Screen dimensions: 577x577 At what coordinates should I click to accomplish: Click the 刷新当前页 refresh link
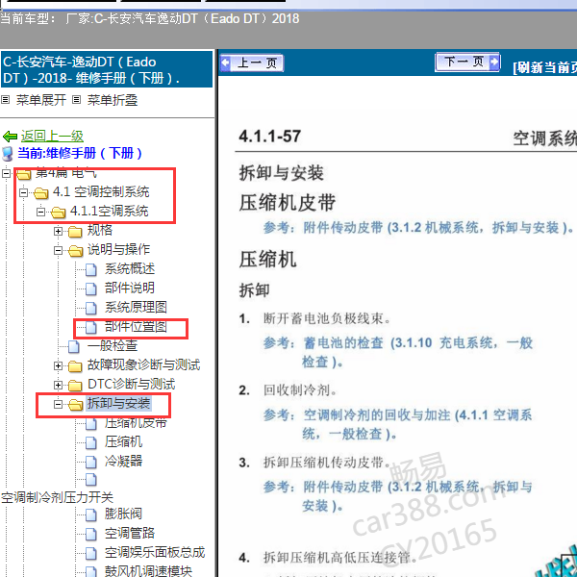545,67
